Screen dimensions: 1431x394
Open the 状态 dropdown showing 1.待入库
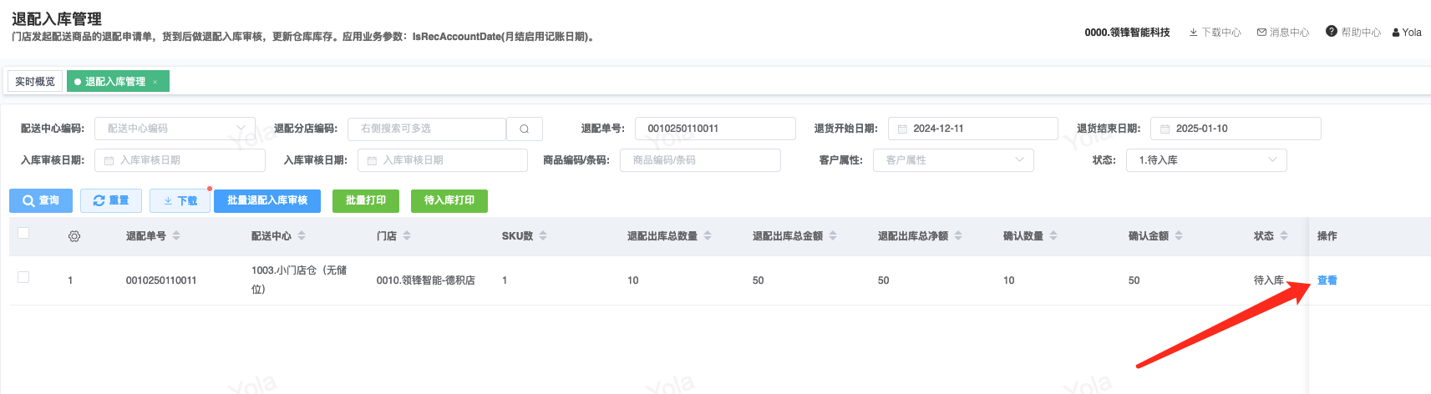pos(1206,160)
